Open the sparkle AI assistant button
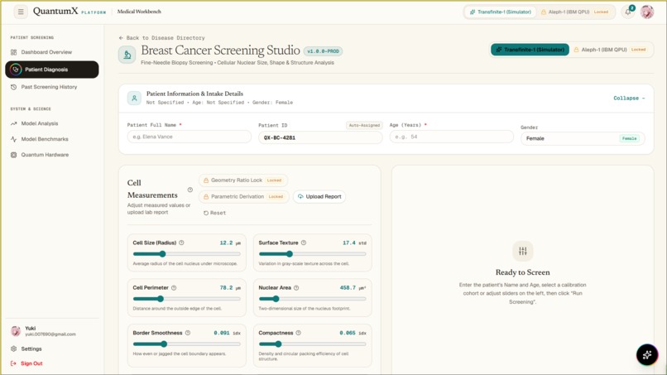667x375 pixels. pyautogui.click(x=647, y=354)
